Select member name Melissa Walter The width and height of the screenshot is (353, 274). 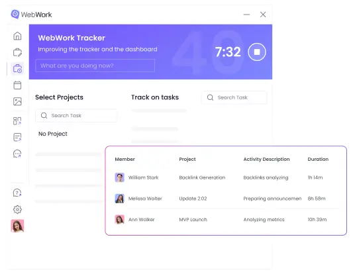pyautogui.click(x=145, y=199)
